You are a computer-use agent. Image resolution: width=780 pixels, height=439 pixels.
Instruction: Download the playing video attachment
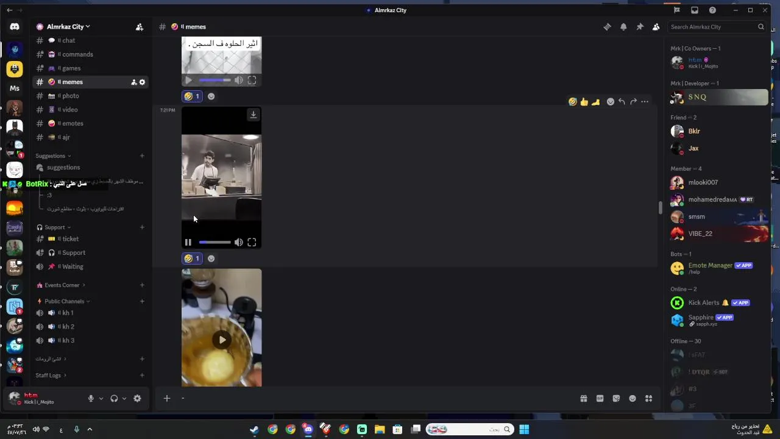pyautogui.click(x=253, y=115)
